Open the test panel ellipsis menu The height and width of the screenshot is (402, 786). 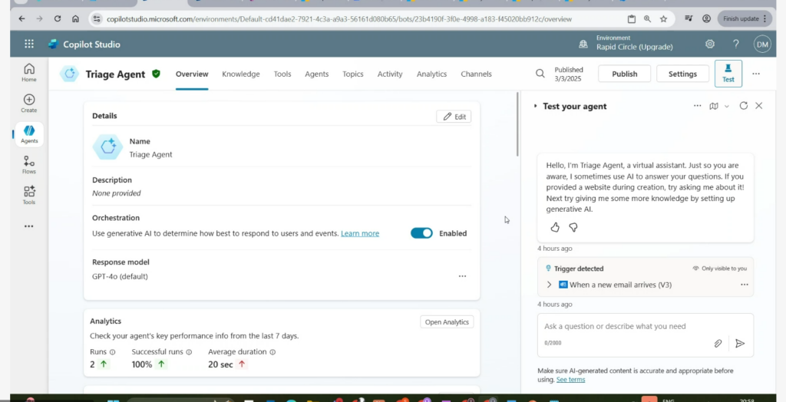tap(697, 106)
